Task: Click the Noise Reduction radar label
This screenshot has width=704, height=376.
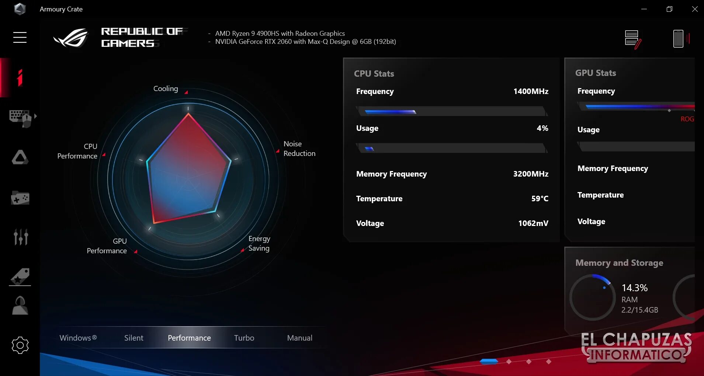Action: coord(299,149)
